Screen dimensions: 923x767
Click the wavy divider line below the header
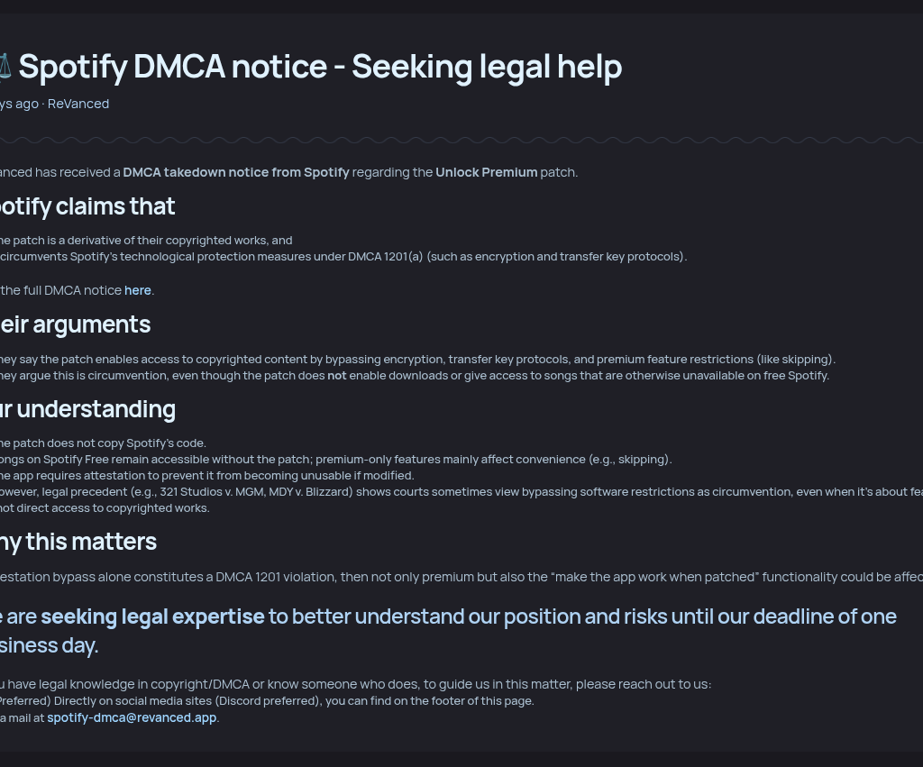tap(461, 140)
